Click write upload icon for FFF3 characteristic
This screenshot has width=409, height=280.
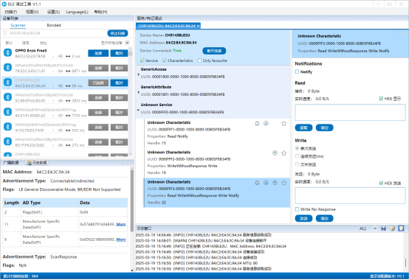click(275, 183)
